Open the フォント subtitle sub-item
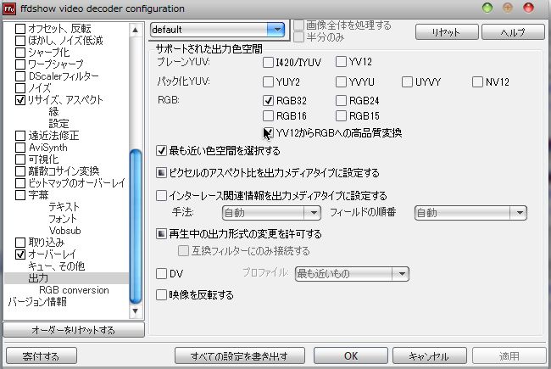Viewport: 551px width, 369px height. (63, 219)
